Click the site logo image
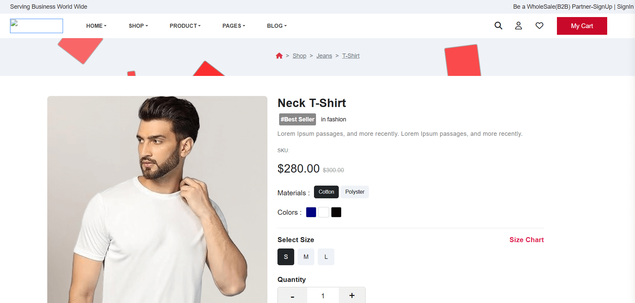 [x=37, y=26]
